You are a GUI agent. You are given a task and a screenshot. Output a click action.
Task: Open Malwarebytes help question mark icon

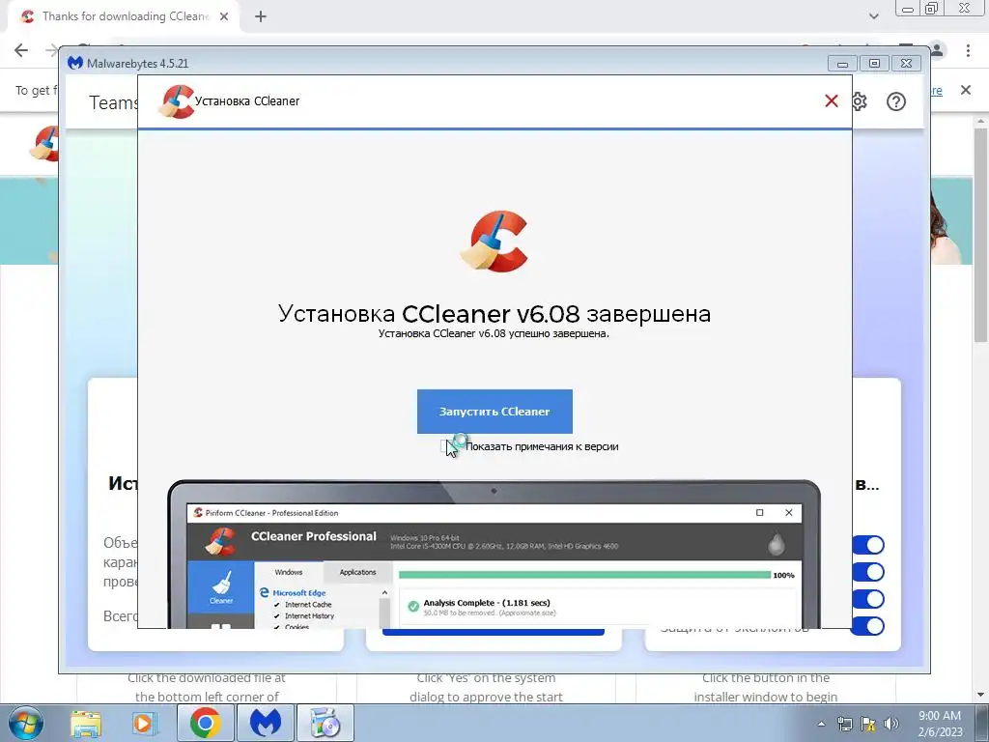coord(895,101)
